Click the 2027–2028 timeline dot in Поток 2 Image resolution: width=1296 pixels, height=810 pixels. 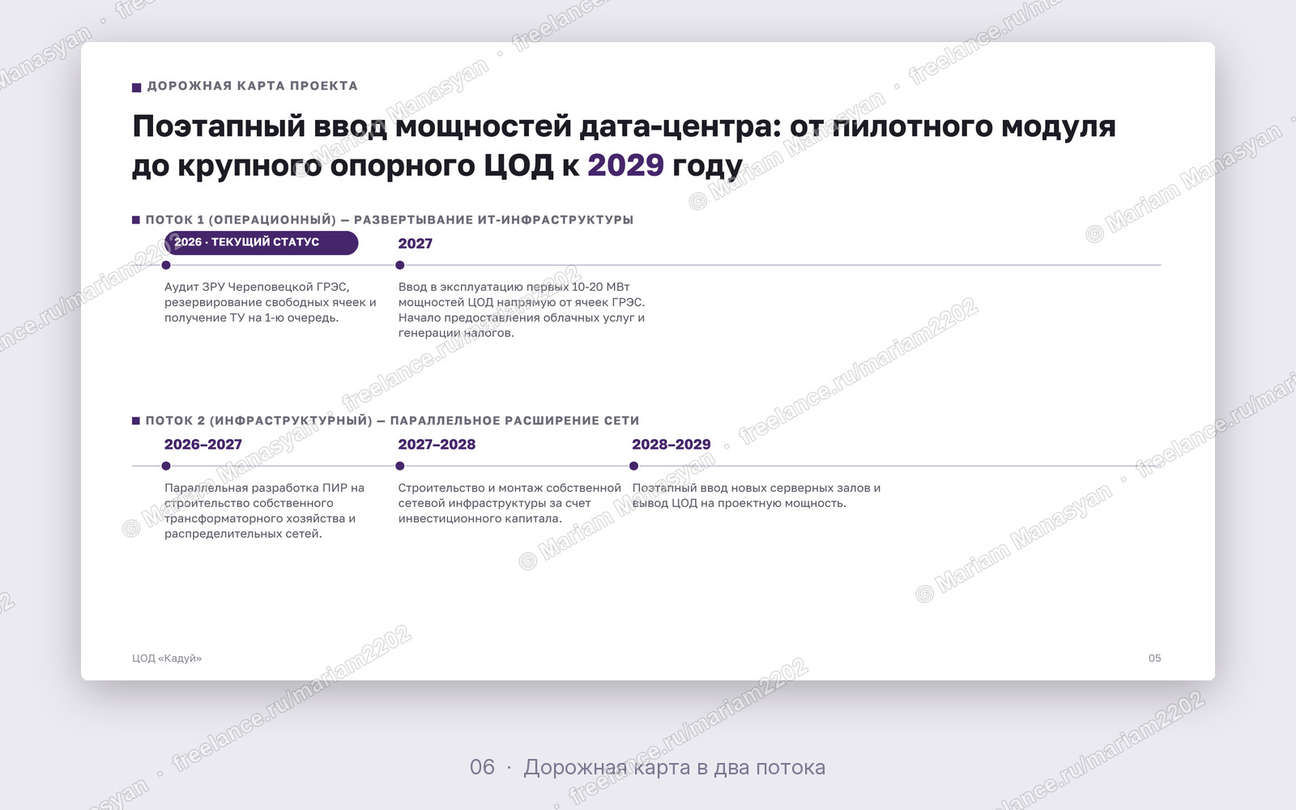point(400,466)
